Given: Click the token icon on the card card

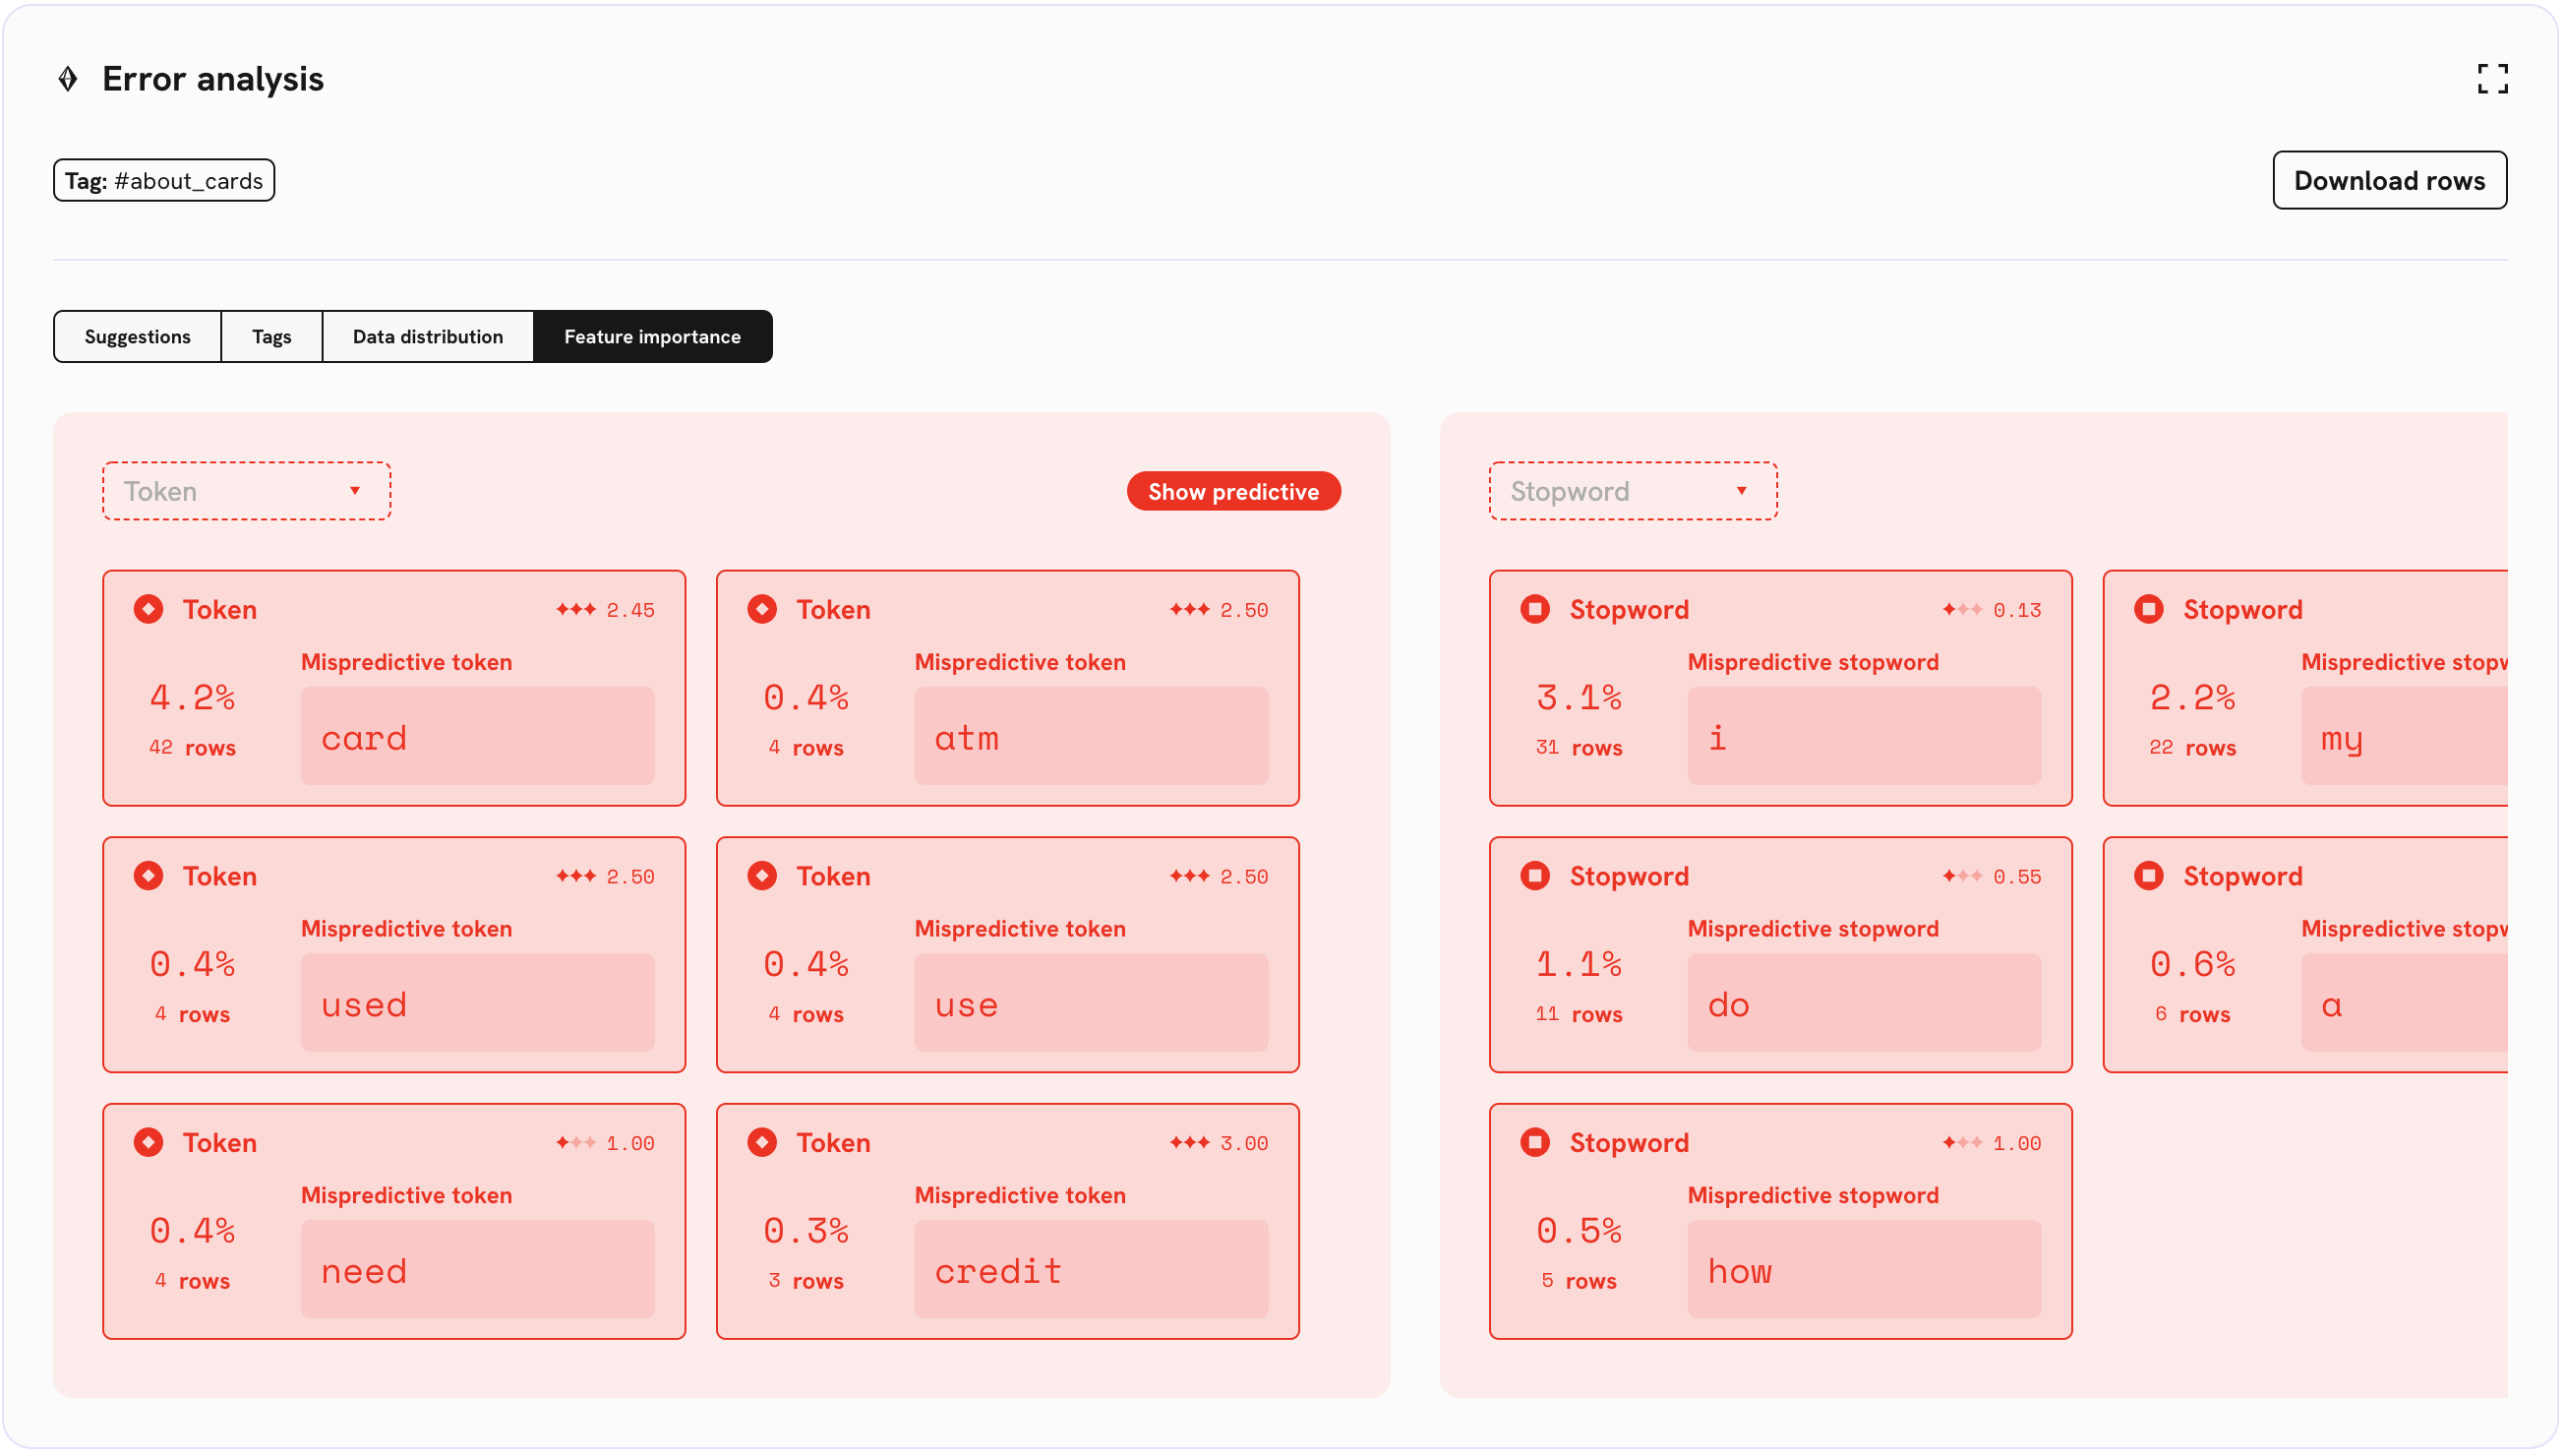Looking at the screenshot, I should (149, 610).
